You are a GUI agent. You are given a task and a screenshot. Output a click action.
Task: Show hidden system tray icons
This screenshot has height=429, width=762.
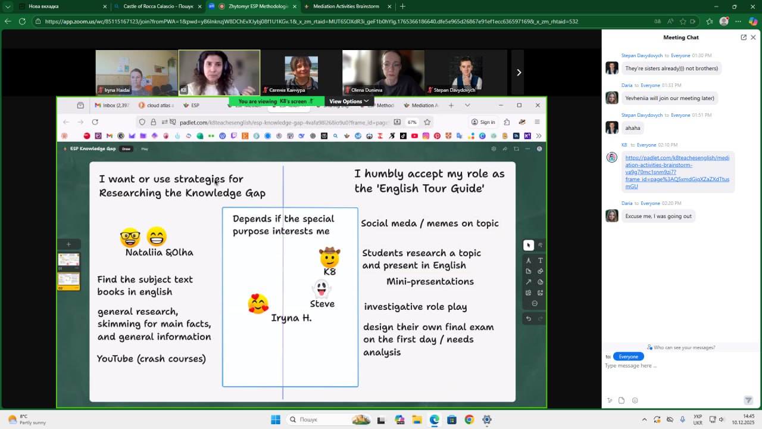[644, 419]
